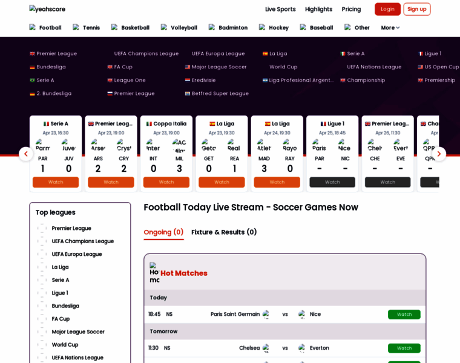Select Betfred Super League link

(x=217, y=94)
